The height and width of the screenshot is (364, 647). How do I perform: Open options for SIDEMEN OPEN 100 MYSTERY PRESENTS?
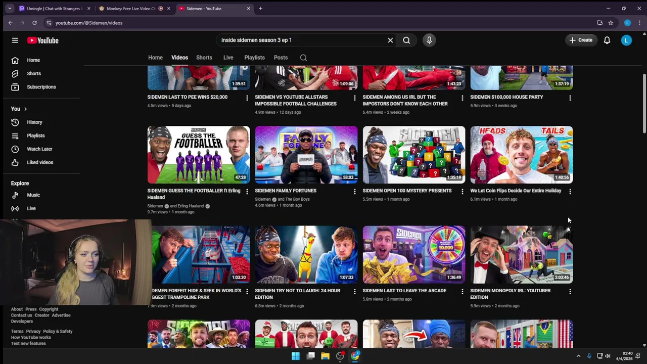462,192
